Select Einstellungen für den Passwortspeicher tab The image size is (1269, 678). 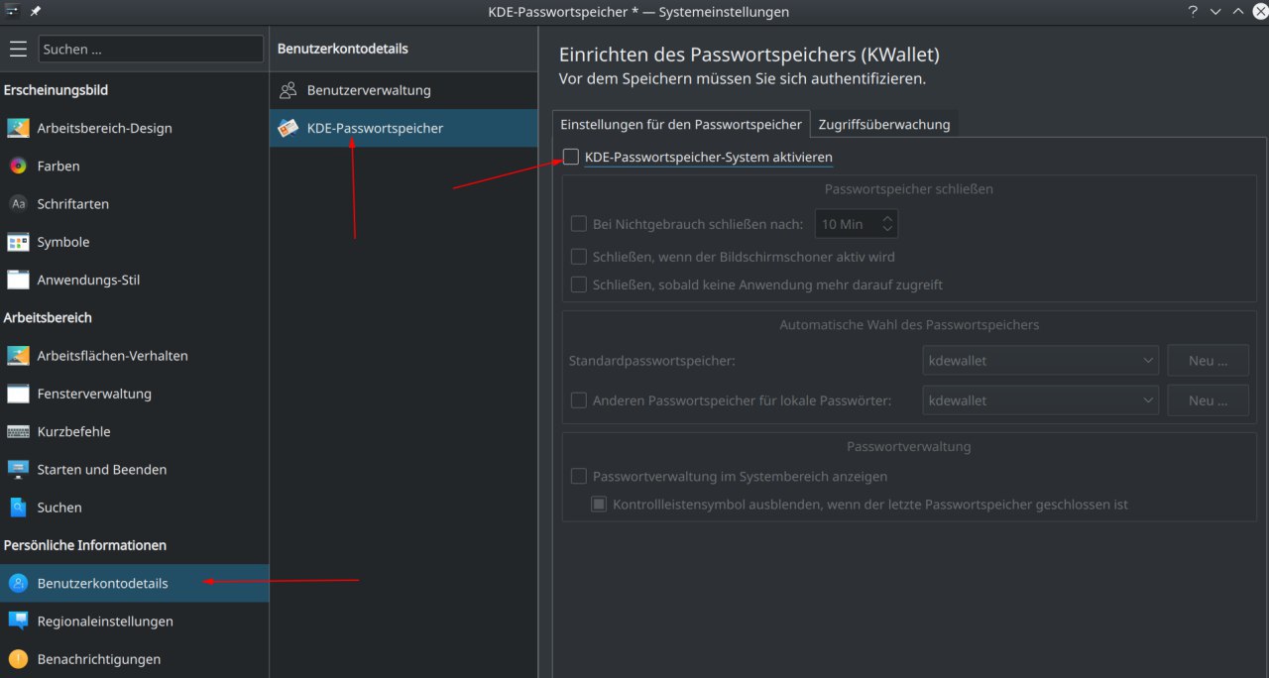[x=681, y=124]
